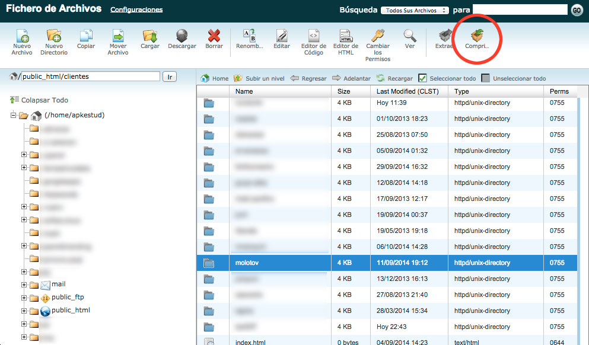Compress selection with the Comprimir icon
Viewport: 589px width, 345px height.
point(477,36)
